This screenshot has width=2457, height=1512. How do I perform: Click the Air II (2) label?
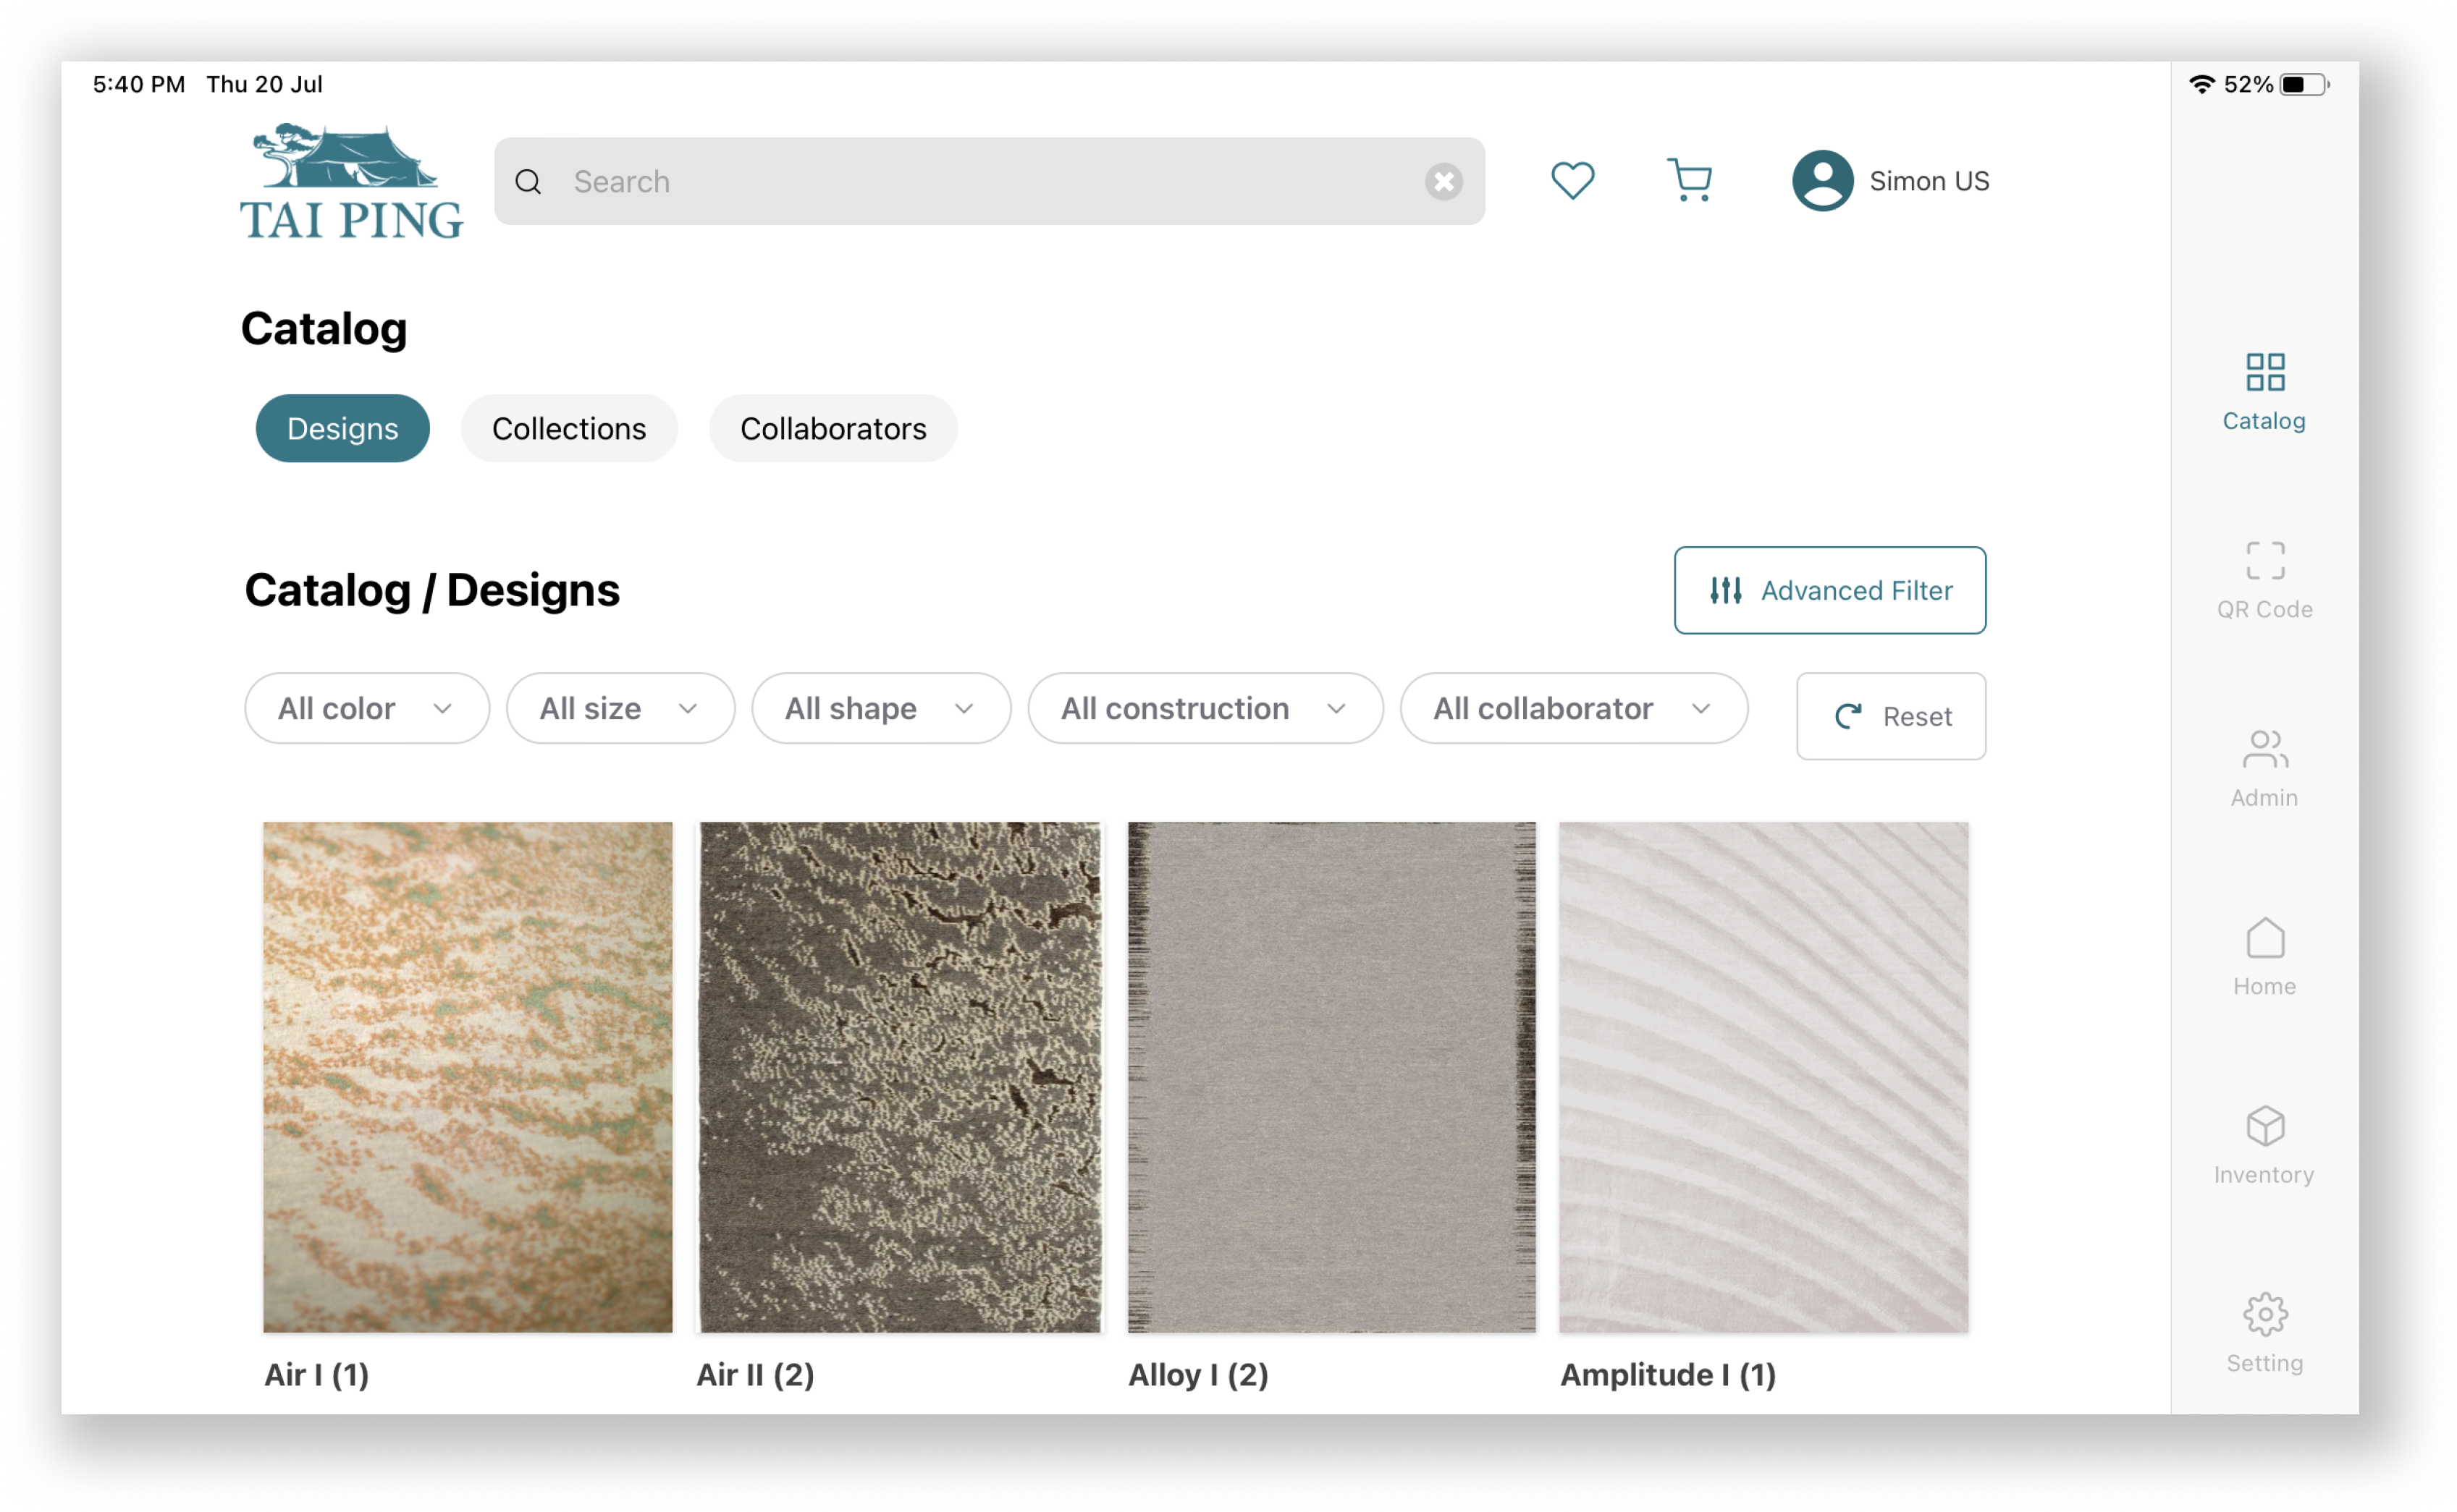tap(755, 1375)
